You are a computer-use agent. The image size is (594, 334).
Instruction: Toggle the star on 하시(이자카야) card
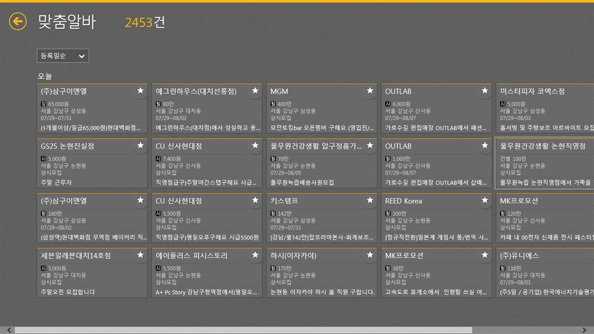(370, 255)
